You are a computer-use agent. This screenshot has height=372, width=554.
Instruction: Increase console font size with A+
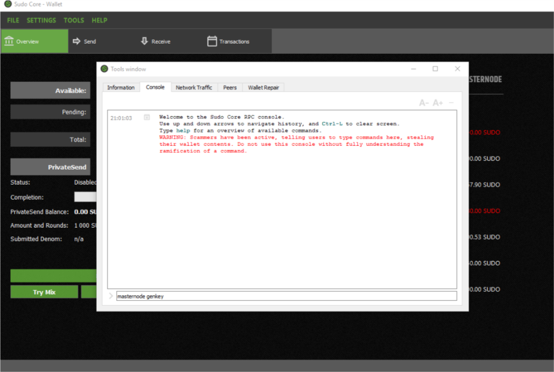click(438, 103)
